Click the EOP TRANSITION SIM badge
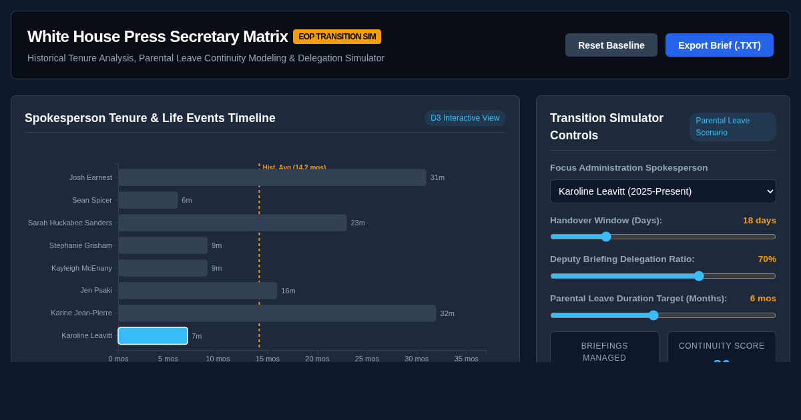 tap(337, 37)
